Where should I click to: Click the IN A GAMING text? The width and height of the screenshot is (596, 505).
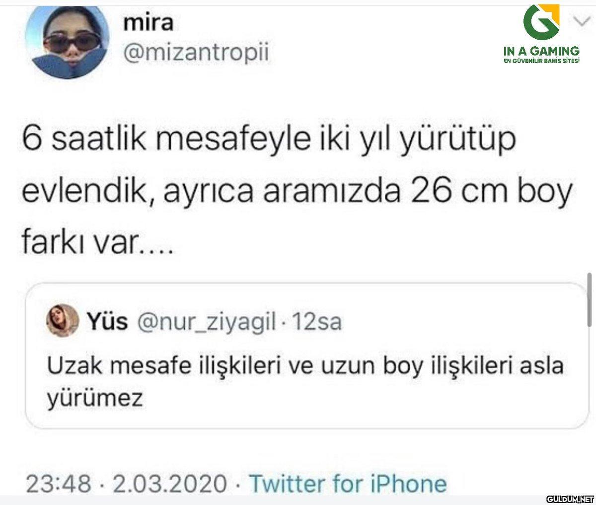(x=541, y=51)
